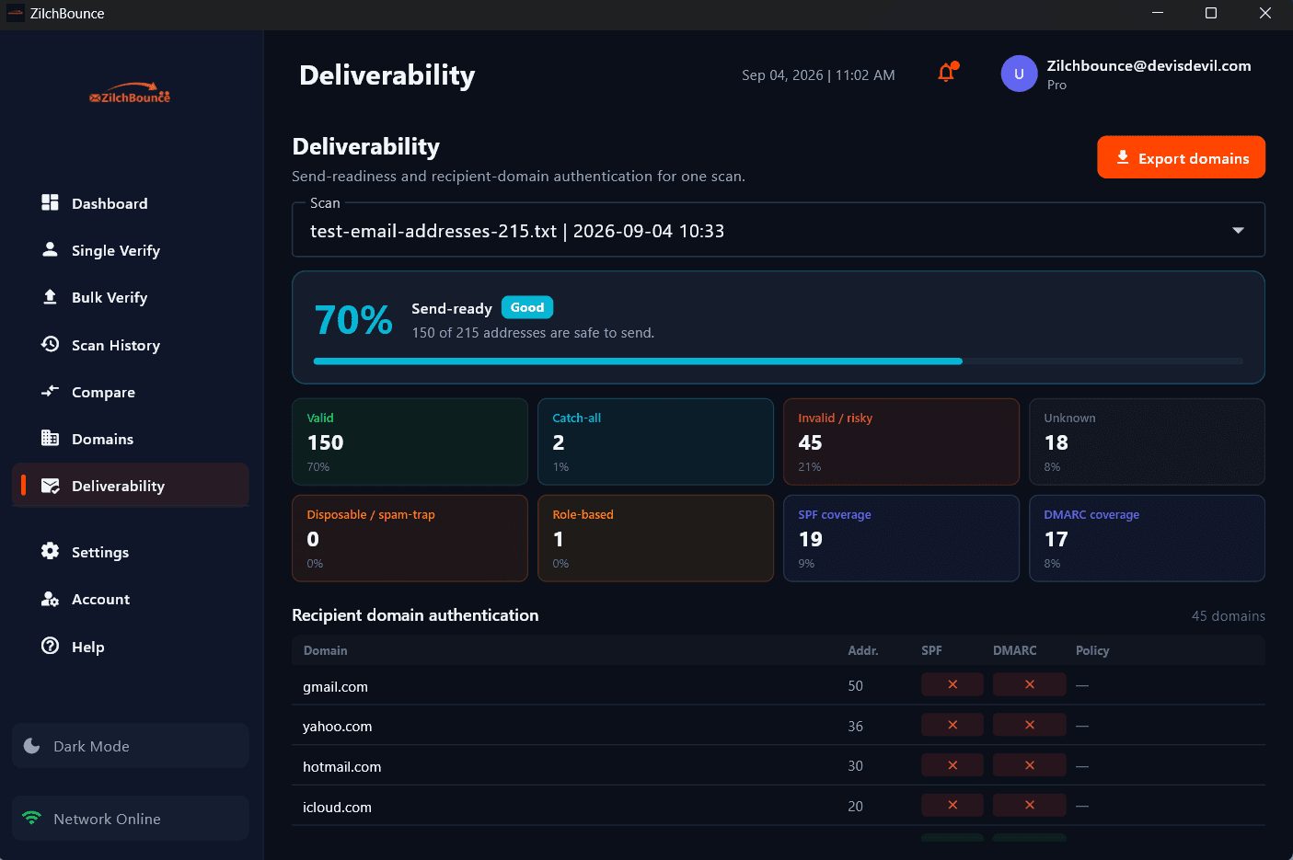Navigate to Compare
This screenshot has width=1293, height=860.
[131, 392]
